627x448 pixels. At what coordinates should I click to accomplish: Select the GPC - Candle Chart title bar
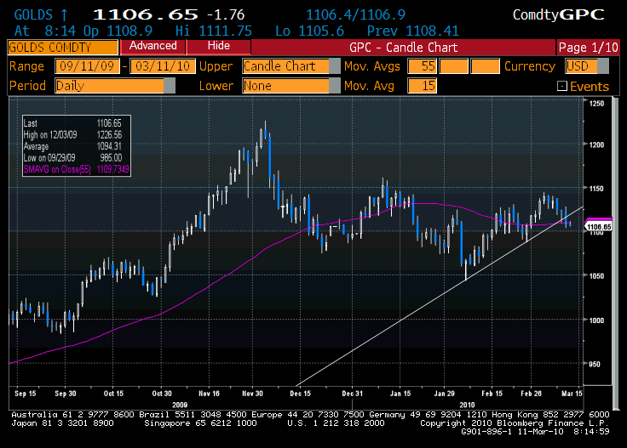point(403,48)
